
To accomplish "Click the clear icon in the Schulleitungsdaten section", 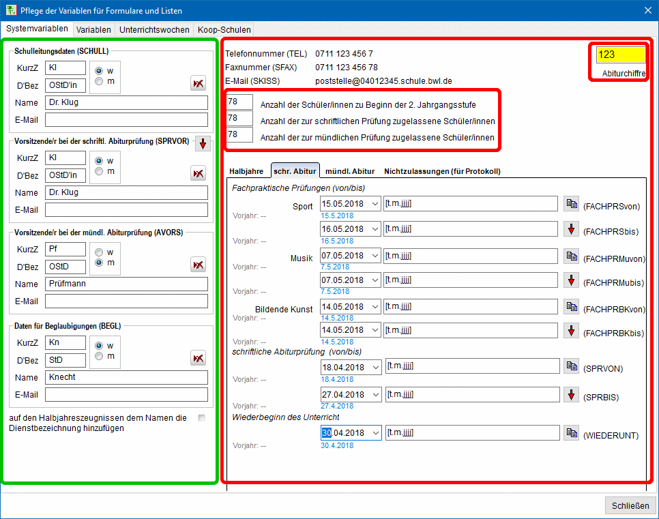I will [x=198, y=83].
